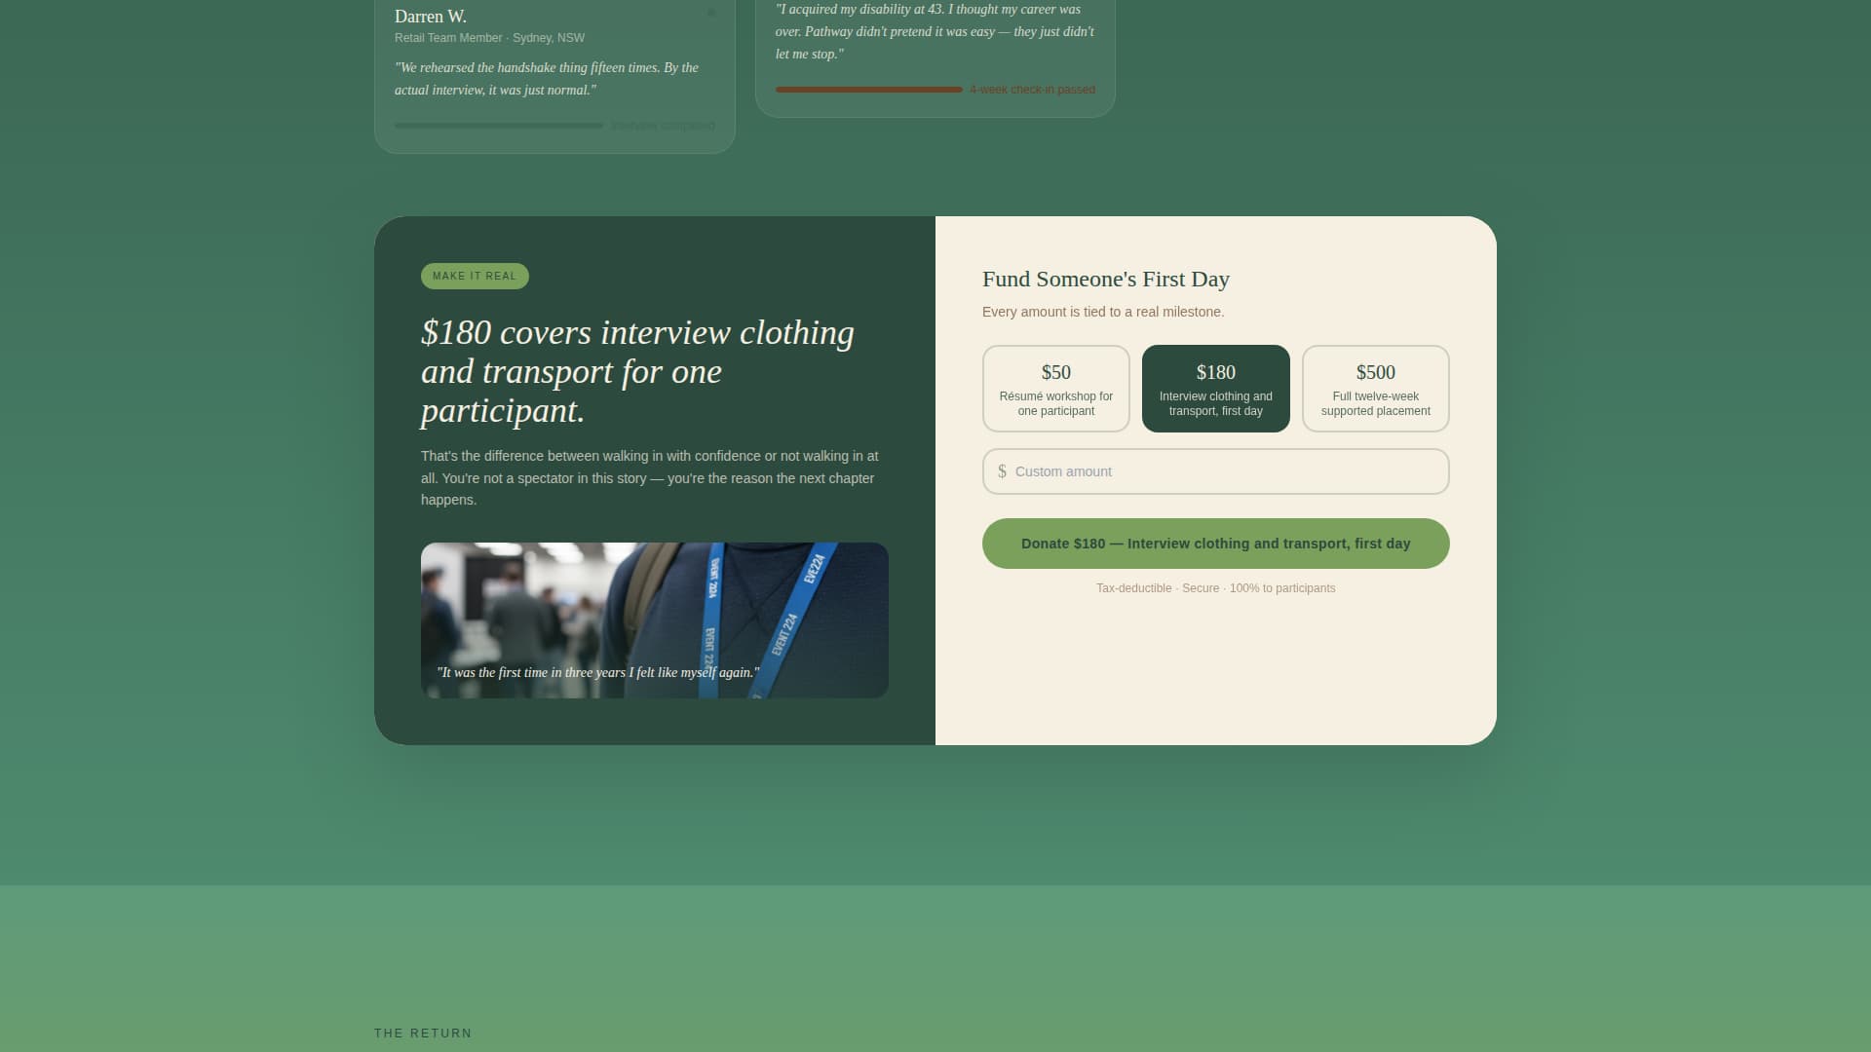
Task: Select the $180 Interview clothing donation tier
Action: [1215, 388]
